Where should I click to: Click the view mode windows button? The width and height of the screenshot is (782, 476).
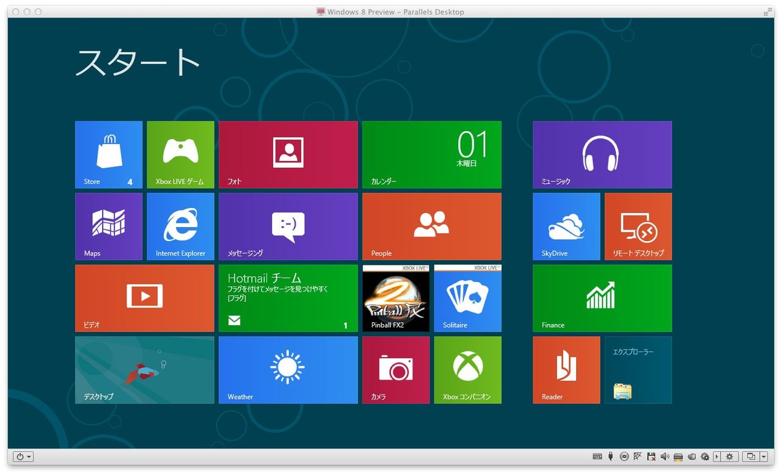coord(751,456)
